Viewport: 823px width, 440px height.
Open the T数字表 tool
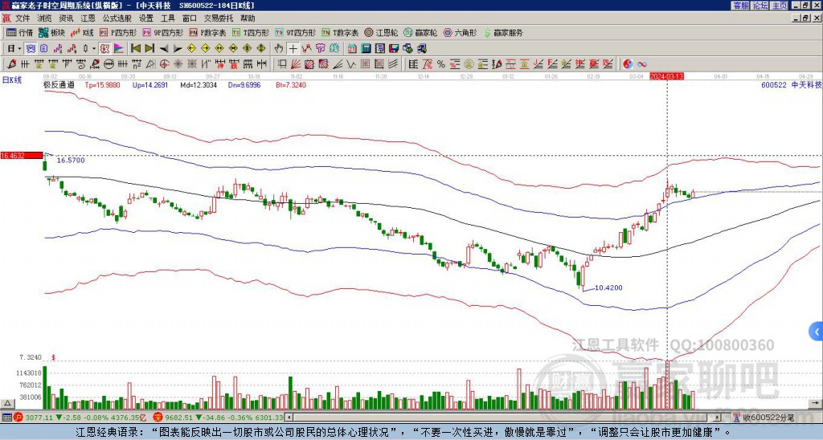340,32
